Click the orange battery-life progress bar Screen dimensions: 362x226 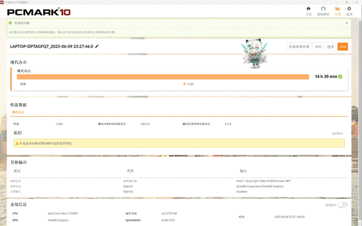163,77
